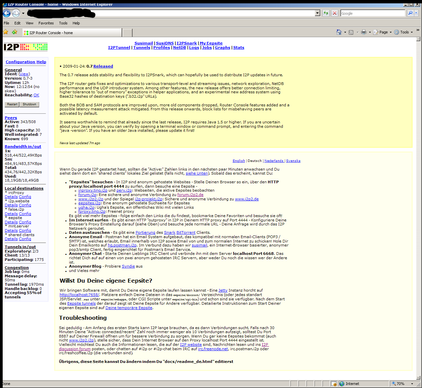The image size is (422, 388).
Task: Open Tunnels in/out sidebar link
Action: [20, 247]
